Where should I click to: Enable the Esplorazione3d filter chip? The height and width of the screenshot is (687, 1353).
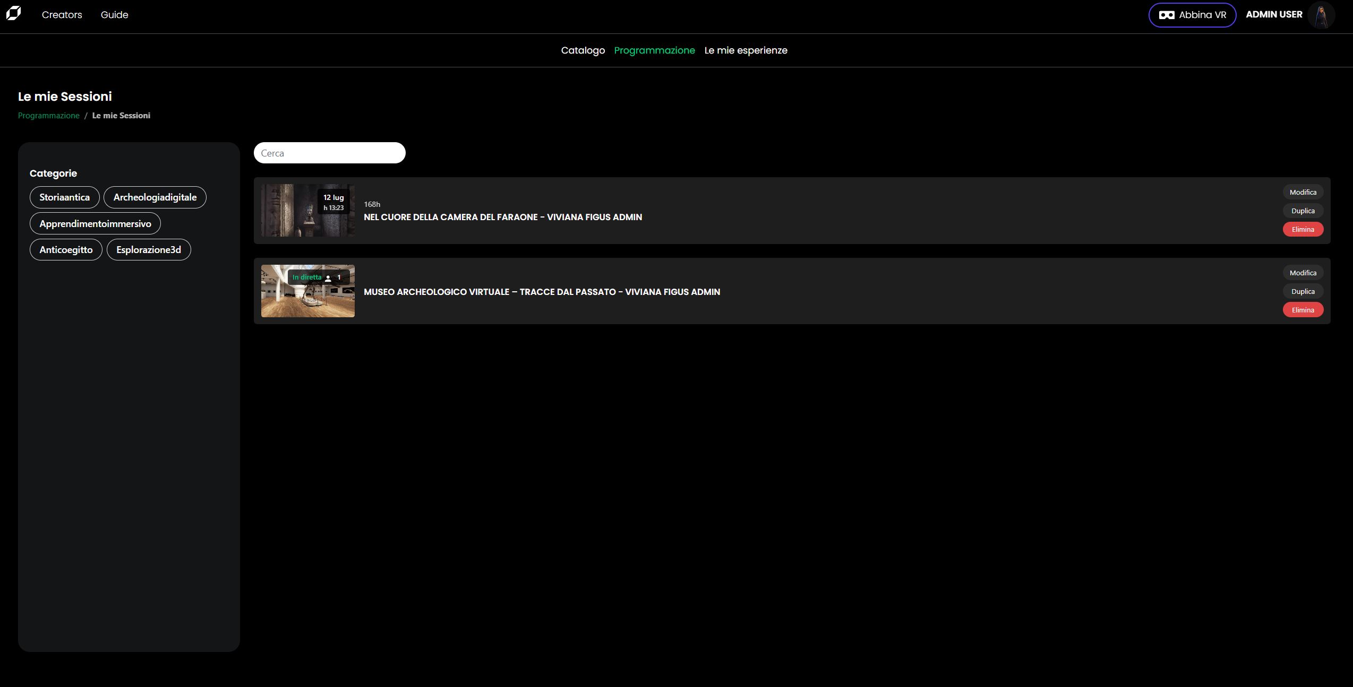(x=149, y=249)
